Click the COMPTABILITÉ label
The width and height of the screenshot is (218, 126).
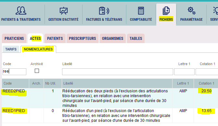click(141, 19)
